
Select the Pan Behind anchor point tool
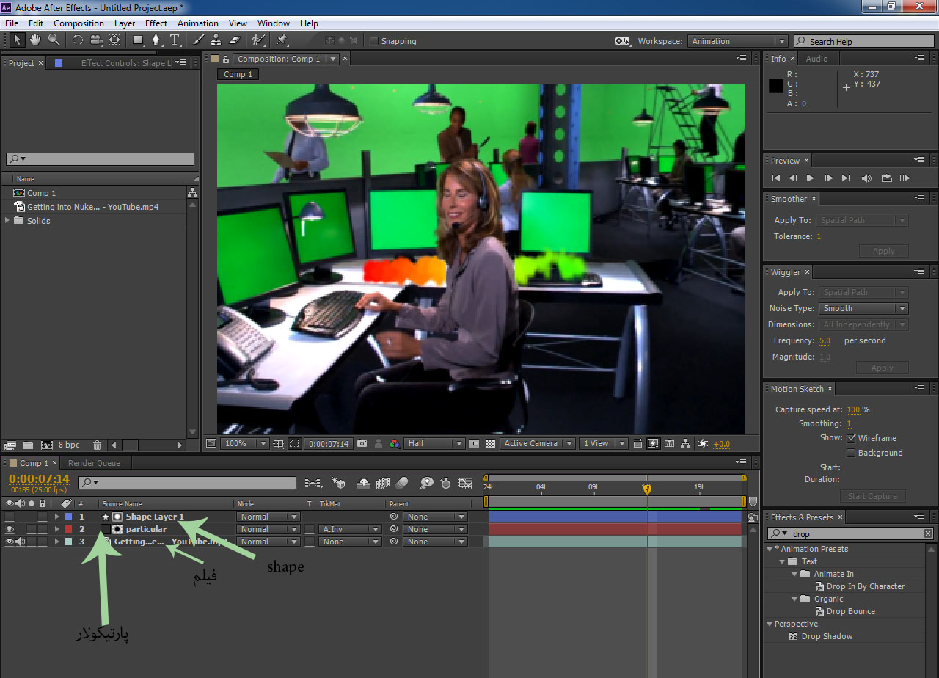(x=114, y=40)
